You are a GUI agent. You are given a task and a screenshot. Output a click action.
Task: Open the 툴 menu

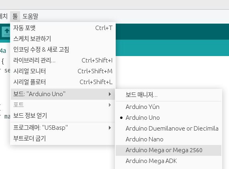[15, 16]
